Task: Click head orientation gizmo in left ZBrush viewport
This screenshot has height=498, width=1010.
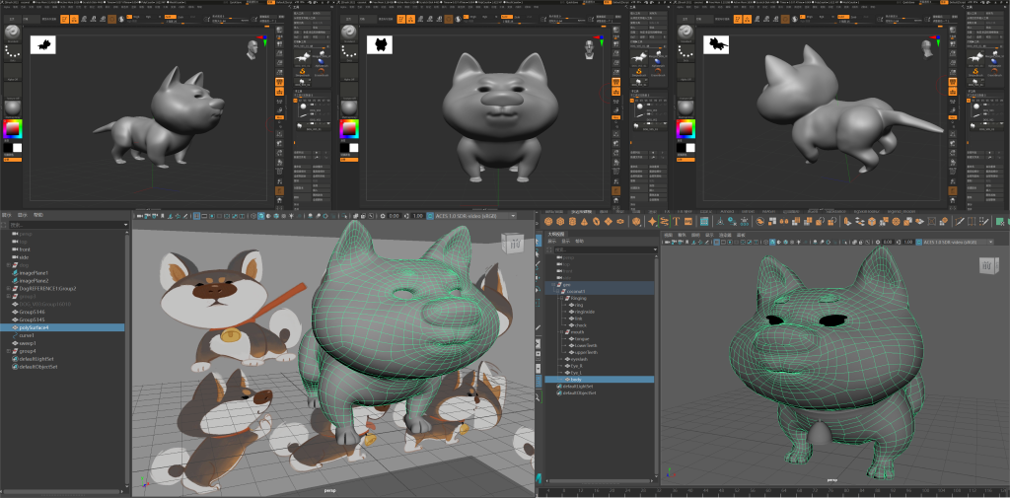Action: 252,49
